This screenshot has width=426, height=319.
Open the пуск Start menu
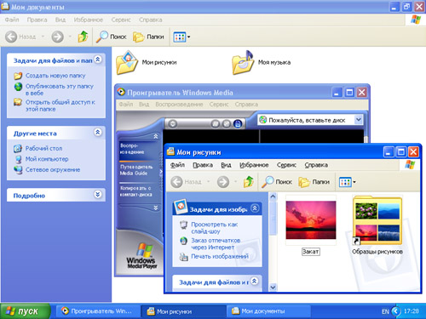tap(25, 311)
